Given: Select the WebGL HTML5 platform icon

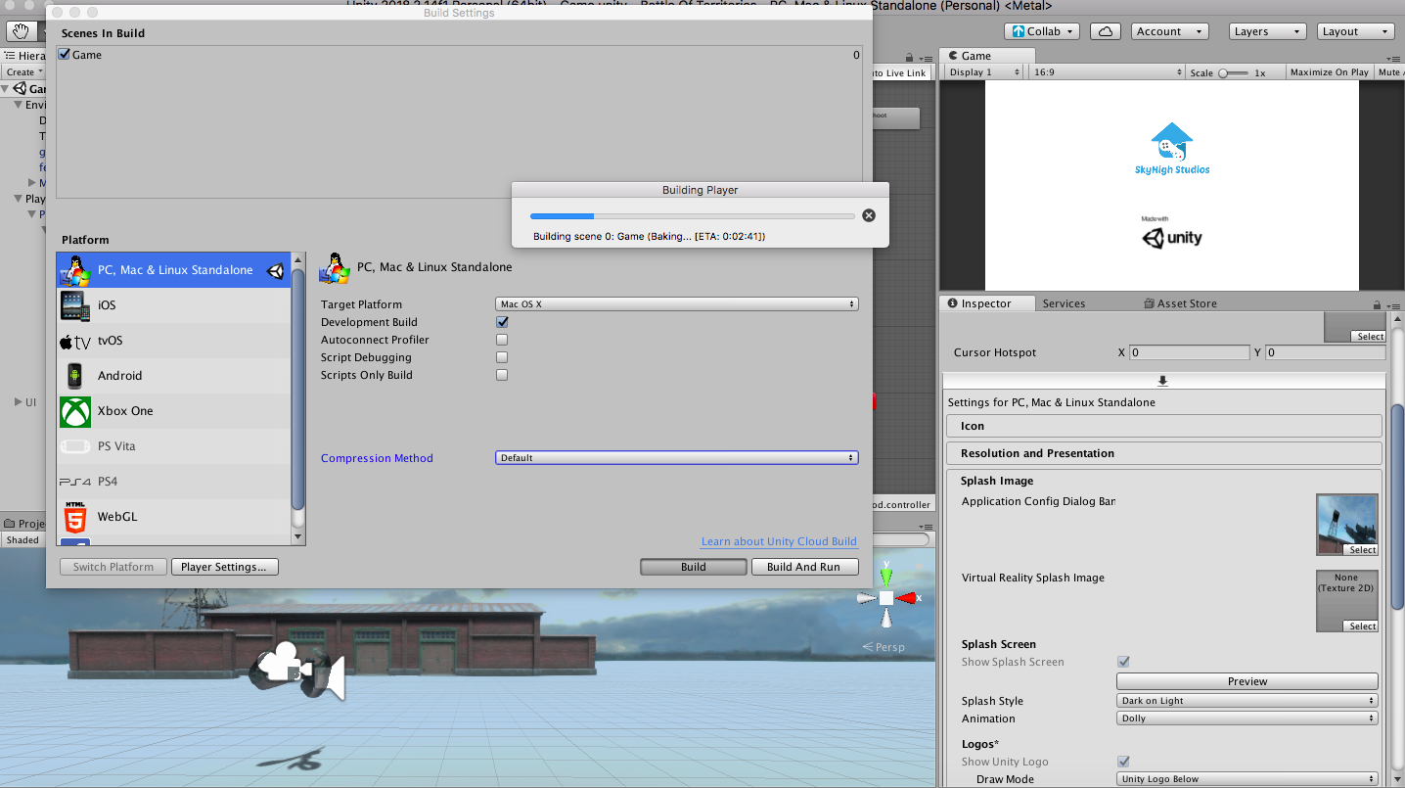Looking at the screenshot, I should coord(75,517).
